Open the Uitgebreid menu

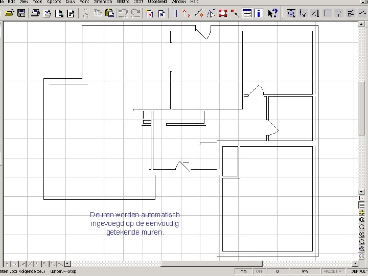point(157,2)
